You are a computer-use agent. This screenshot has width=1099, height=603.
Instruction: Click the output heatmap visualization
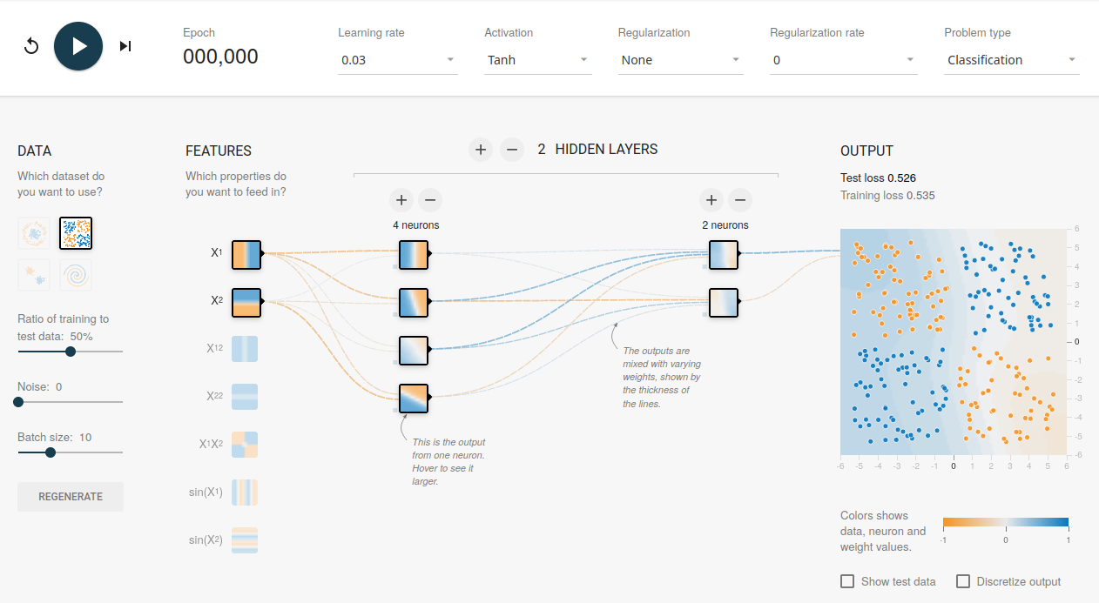pos(954,342)
